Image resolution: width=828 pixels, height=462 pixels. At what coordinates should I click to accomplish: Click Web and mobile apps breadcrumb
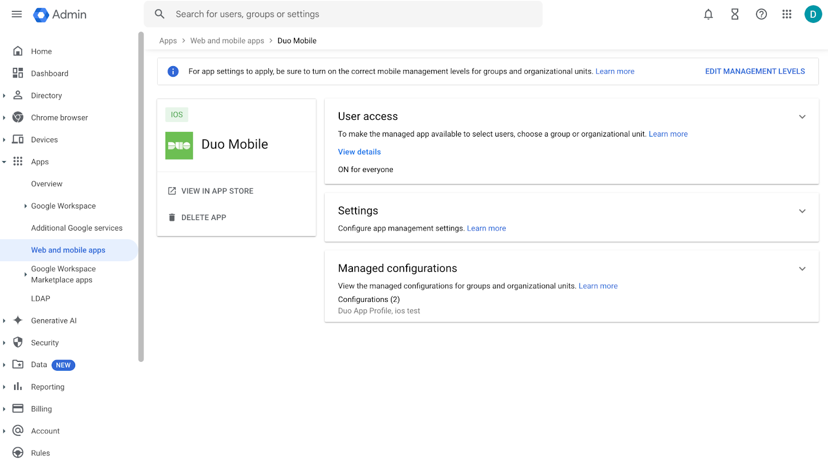coord(227,41)
